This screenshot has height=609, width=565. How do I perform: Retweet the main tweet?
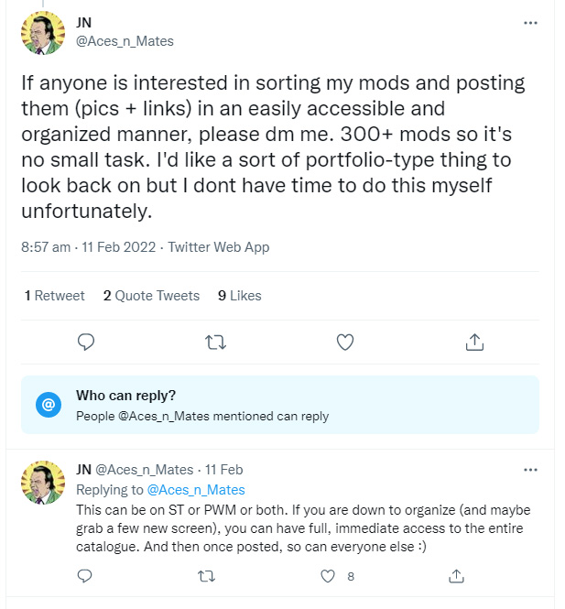pyautogui.click(x=215, y=342)
